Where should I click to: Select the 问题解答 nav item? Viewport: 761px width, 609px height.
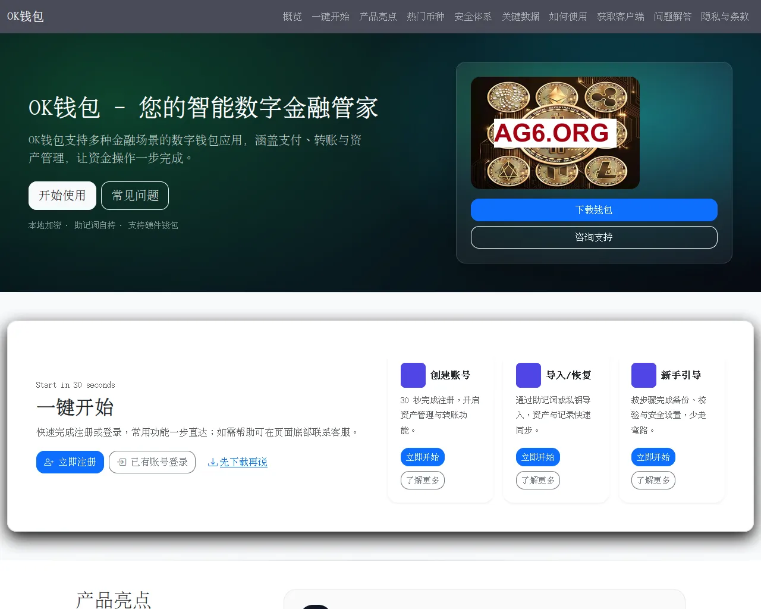point(673,17)
